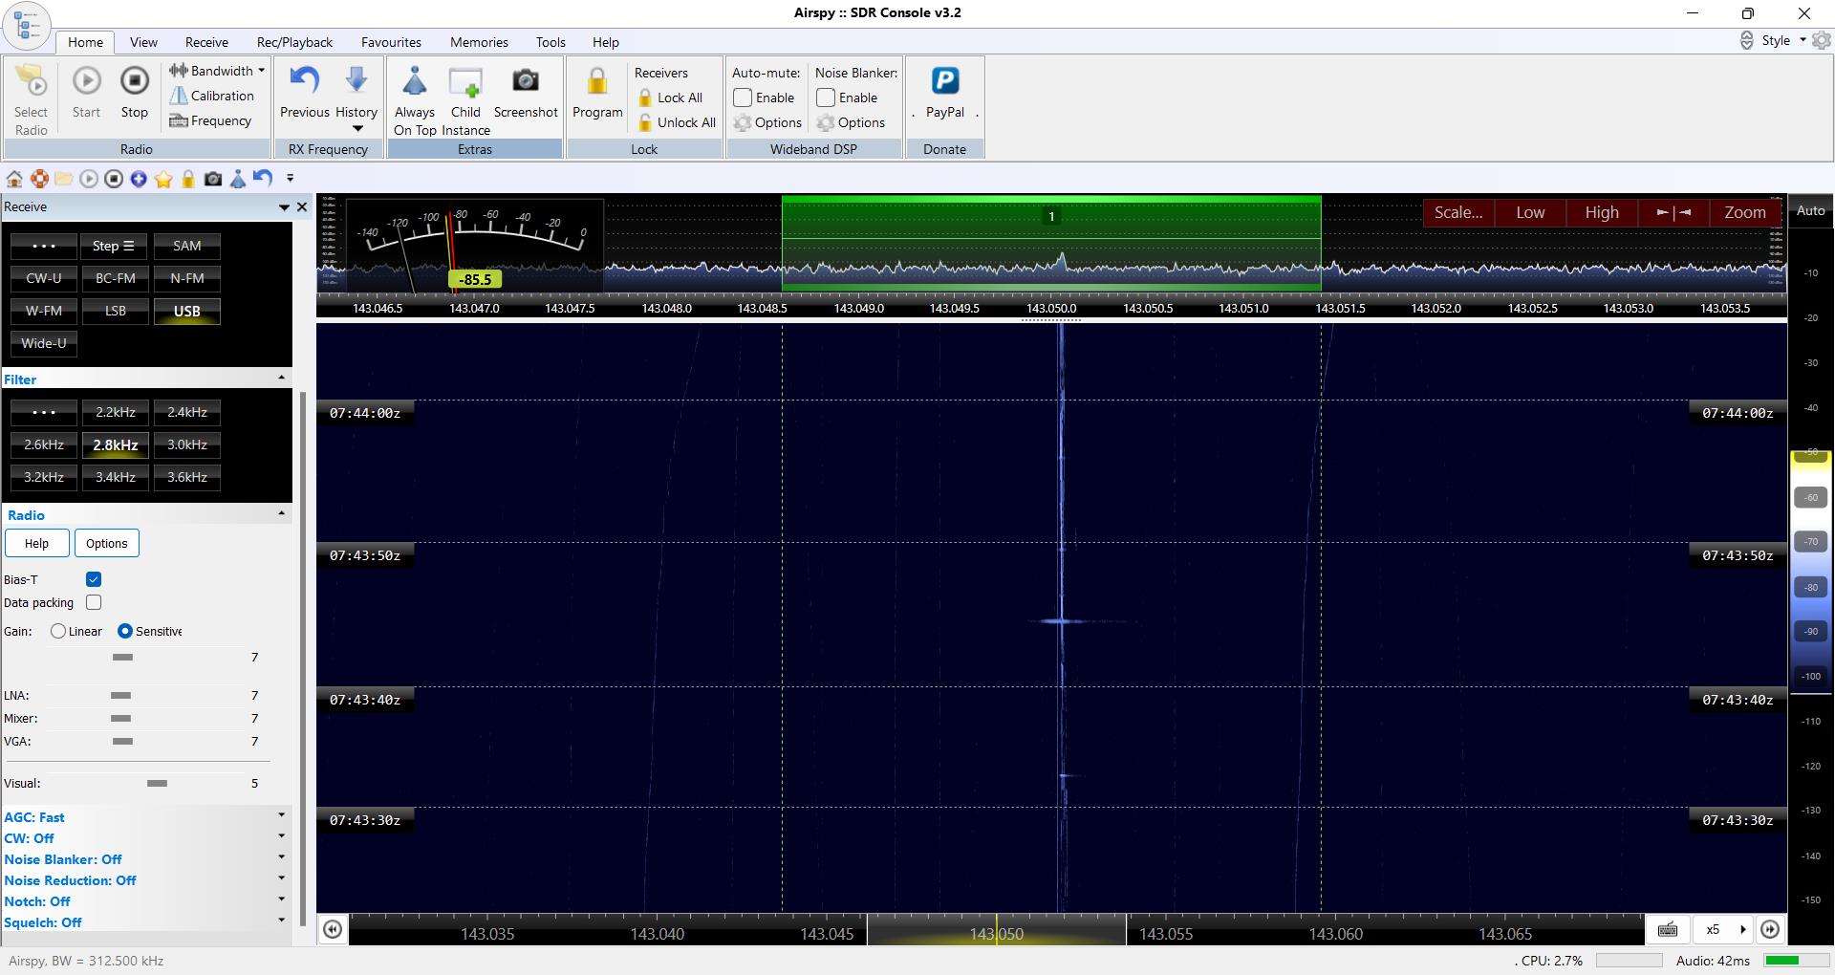This screenshot has width=1835, height=975.
Task: Expand the AGC: Fast section
Action: coord(281,816)
